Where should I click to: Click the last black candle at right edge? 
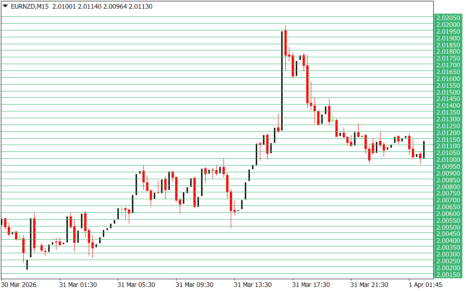424,149
